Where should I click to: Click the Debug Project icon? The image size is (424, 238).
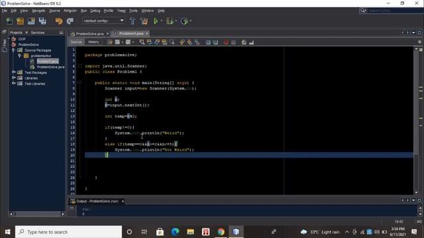(x=170, y=20)
